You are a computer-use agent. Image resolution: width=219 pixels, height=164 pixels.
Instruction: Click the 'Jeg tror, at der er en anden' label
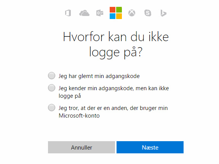pos(113,112)
